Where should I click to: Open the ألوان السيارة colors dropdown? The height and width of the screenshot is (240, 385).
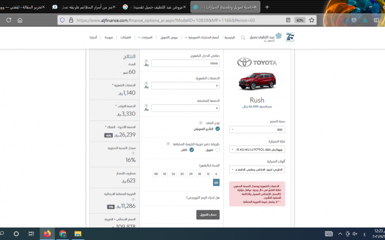[x=257, y=169]
